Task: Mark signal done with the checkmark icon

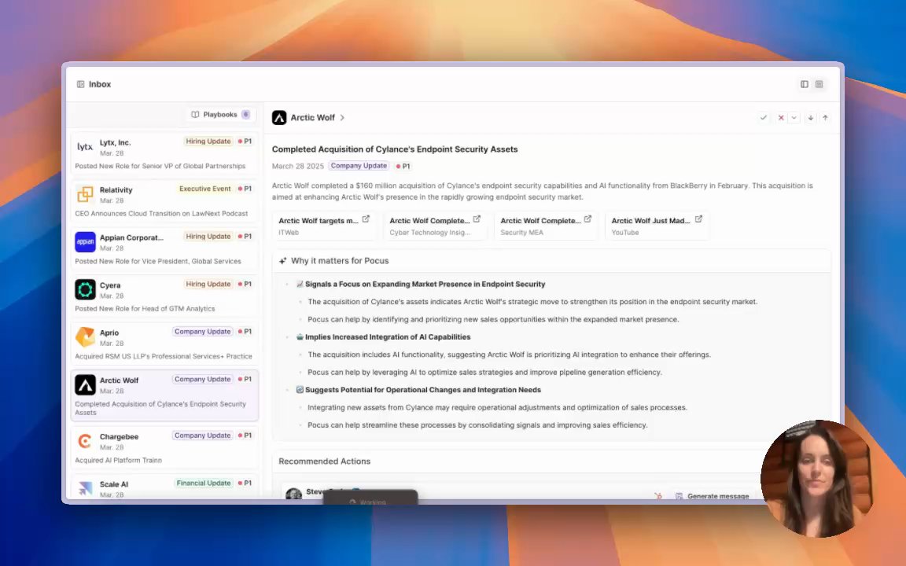Action: coord(764,118)
